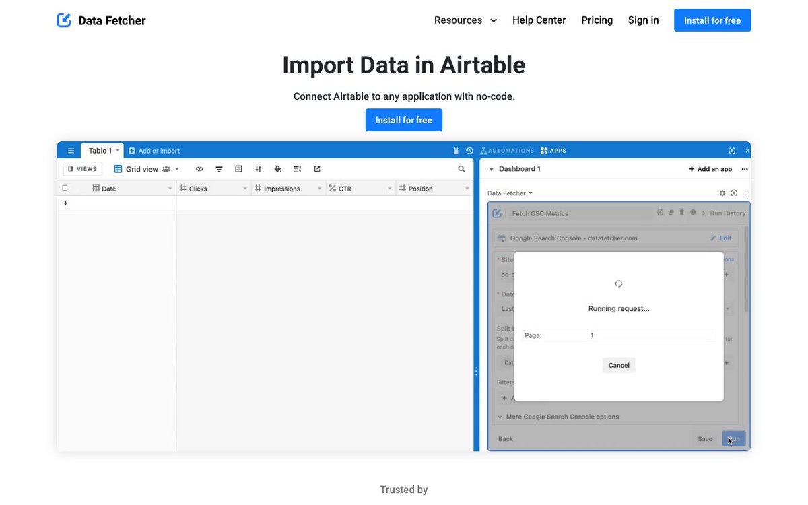
Task: Open the Grid view options dropdown
Action: coord(177,169)
